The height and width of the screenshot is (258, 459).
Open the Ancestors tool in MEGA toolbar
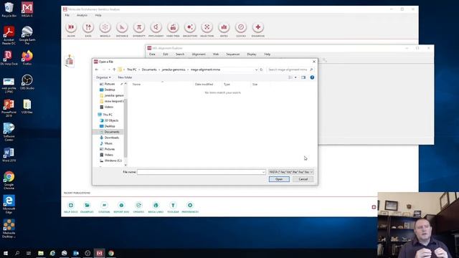[190, 29]
